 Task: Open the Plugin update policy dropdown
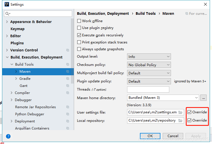149,81
